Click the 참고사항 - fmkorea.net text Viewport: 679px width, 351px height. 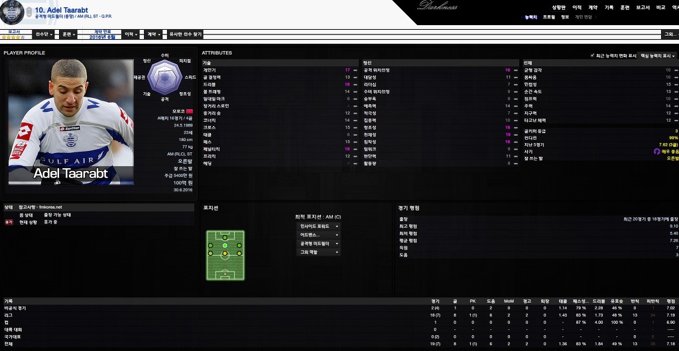tap(40, 207)
